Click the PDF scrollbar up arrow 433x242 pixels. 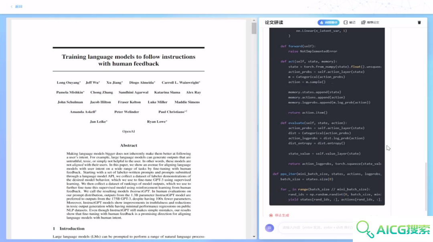click(254, 20)
